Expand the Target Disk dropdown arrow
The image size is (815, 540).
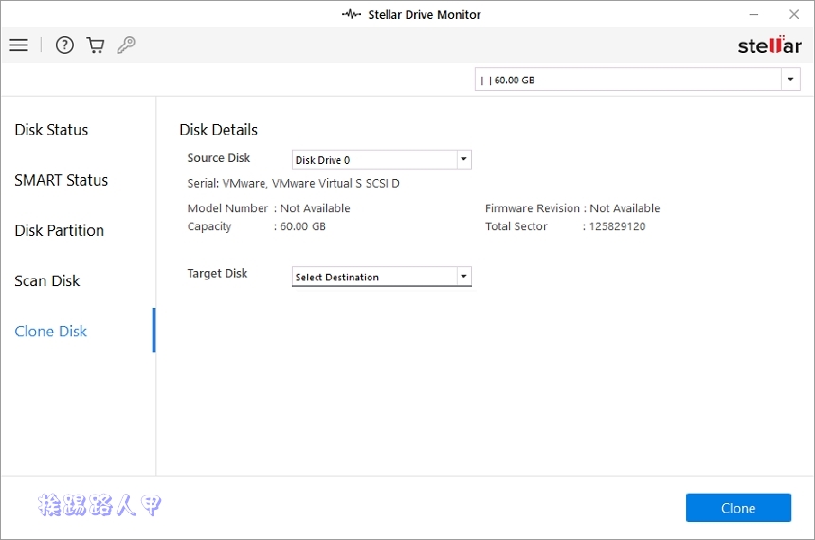click(463, 277)
